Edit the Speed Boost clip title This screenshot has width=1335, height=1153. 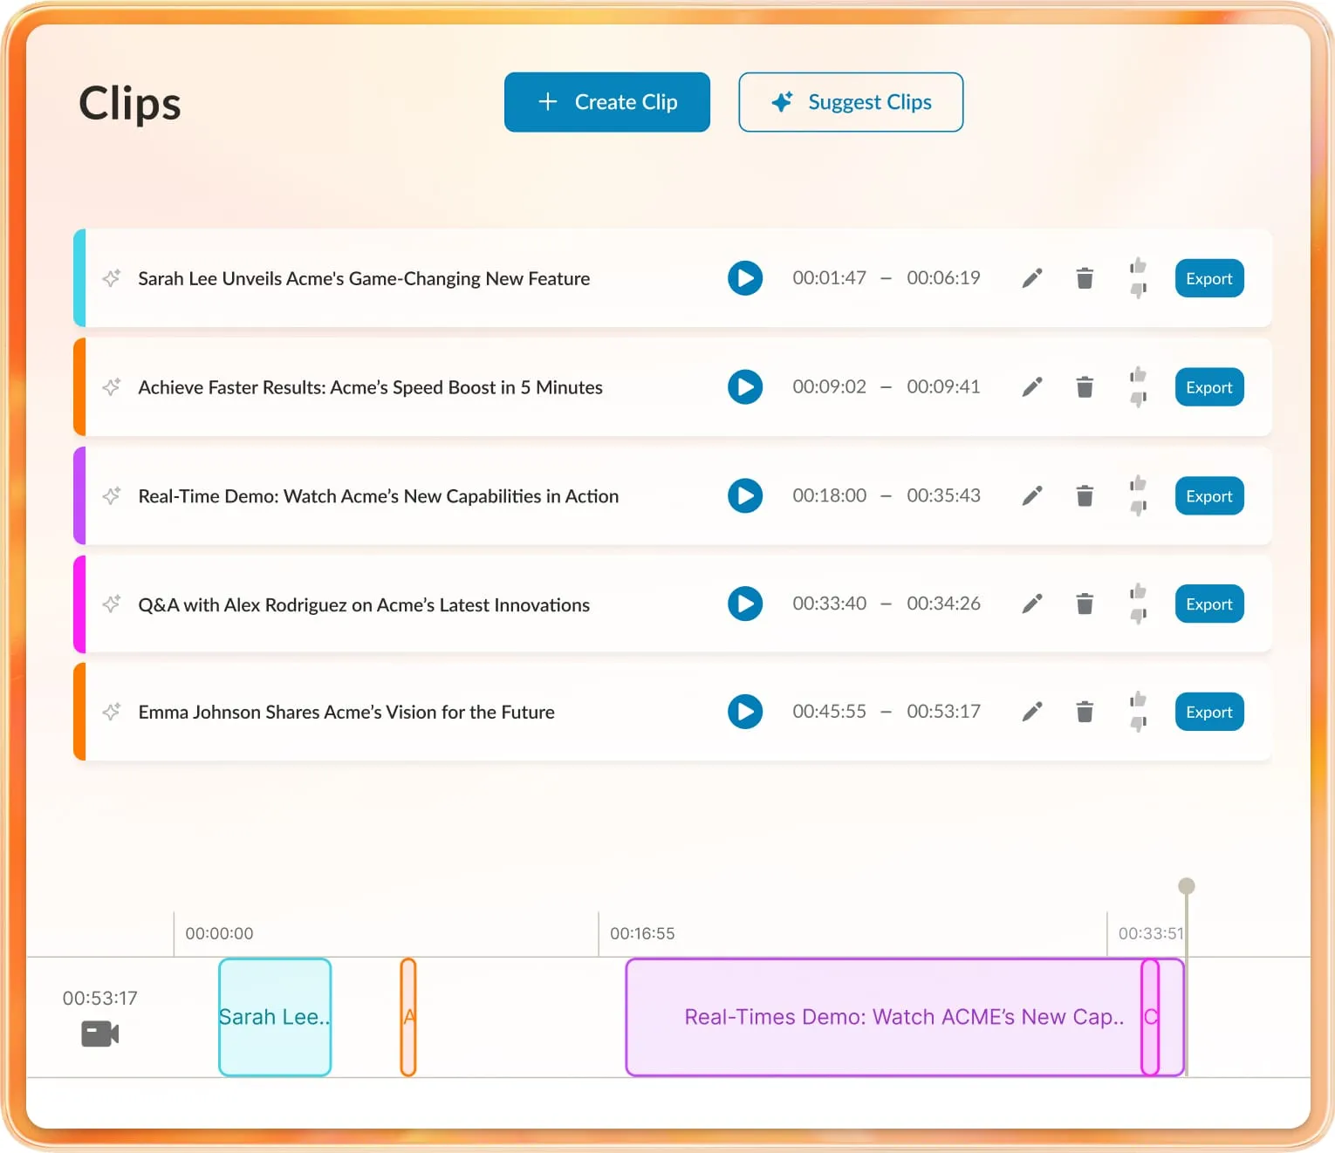pyautogui.click(x=1032, y=386)
